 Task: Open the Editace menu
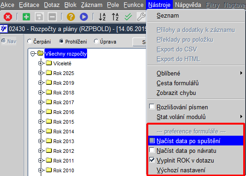pyautogui.click(x=29, y=5)
